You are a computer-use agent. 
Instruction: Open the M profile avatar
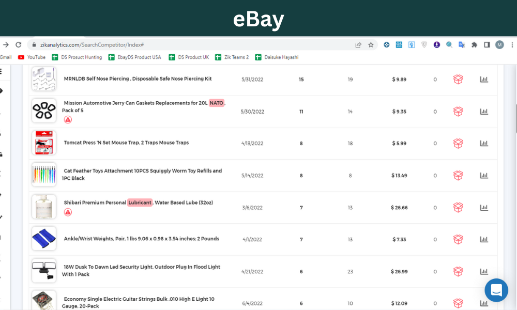pos(499,45)
